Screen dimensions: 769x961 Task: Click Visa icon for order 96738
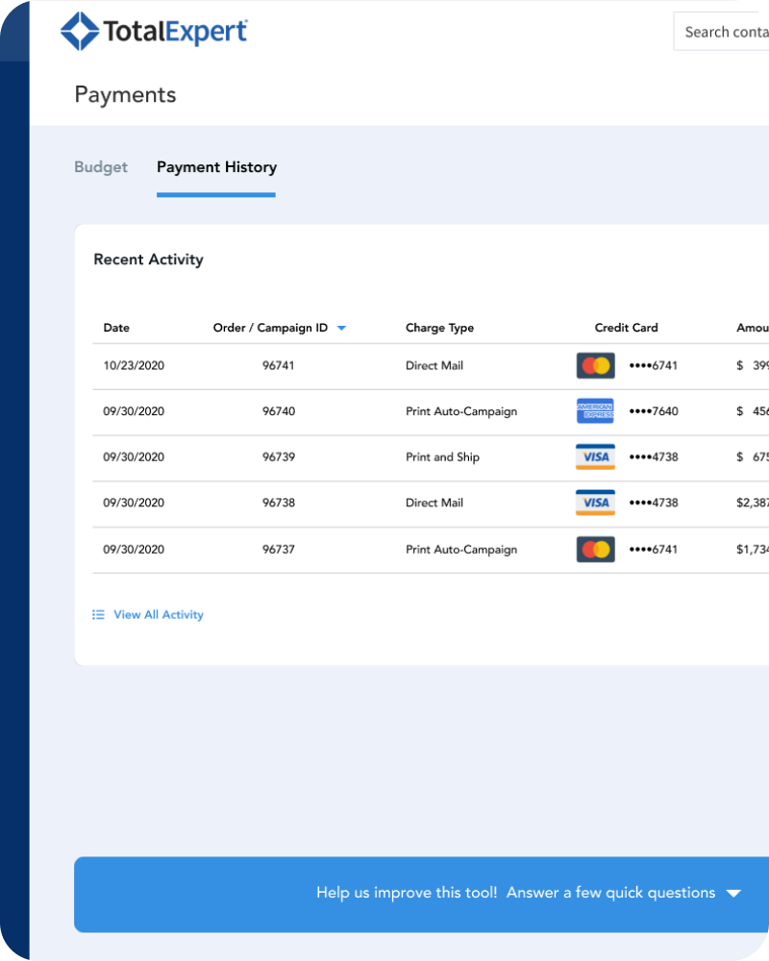click(x=595, y=503)
